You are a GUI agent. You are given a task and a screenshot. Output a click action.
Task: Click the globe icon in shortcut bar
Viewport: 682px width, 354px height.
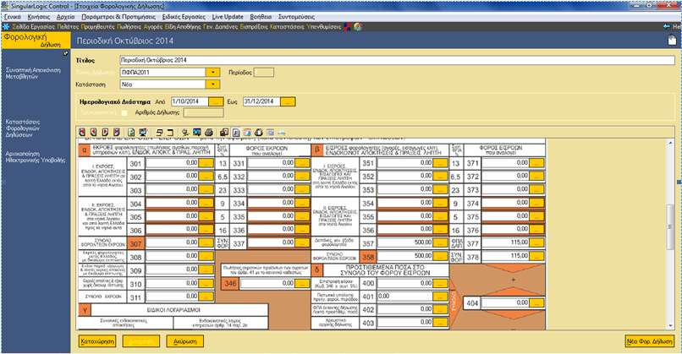pyautogui.click(x=358, y=27)
